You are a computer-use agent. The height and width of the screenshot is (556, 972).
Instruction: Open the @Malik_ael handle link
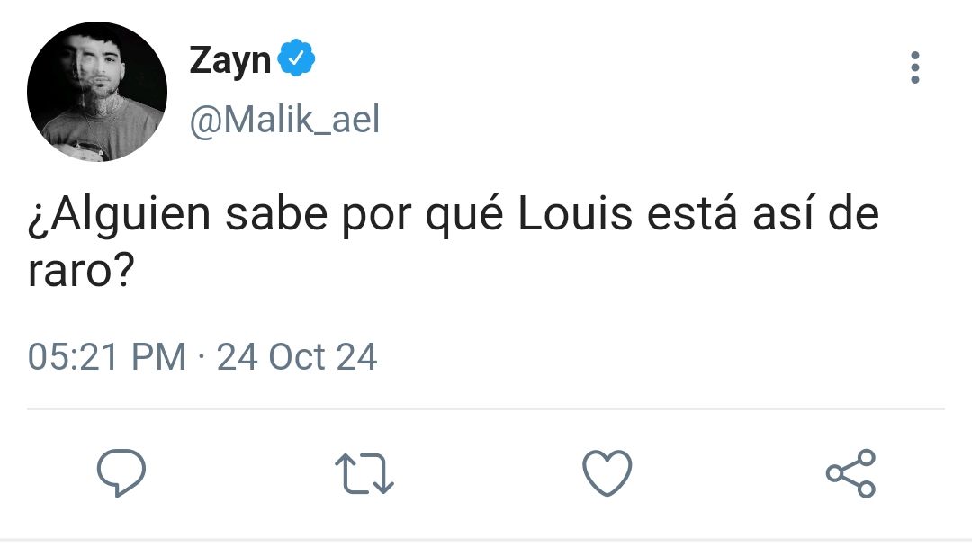(284, 119)
